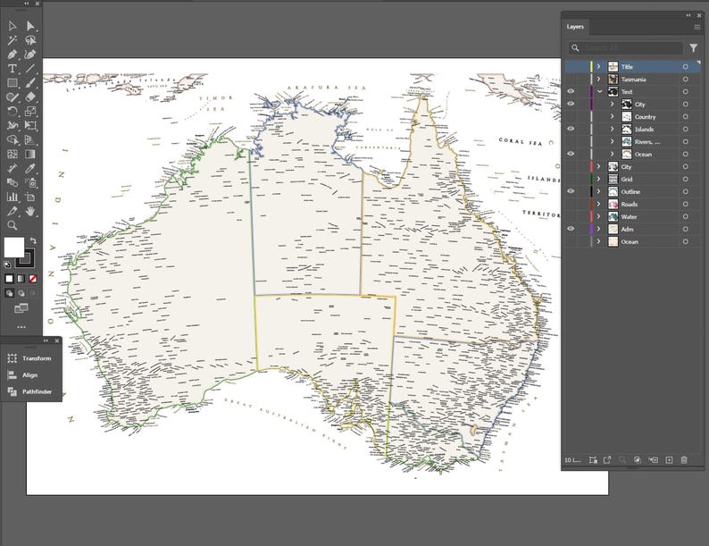Select the Blend tool

point(13,182)
